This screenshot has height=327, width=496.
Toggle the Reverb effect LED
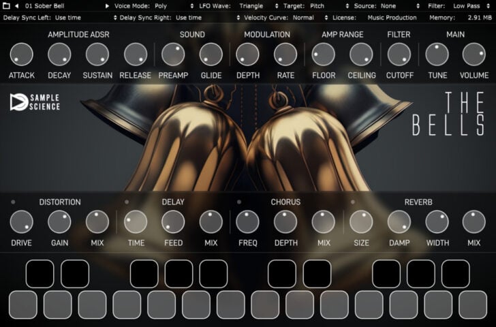coord(352,202)
